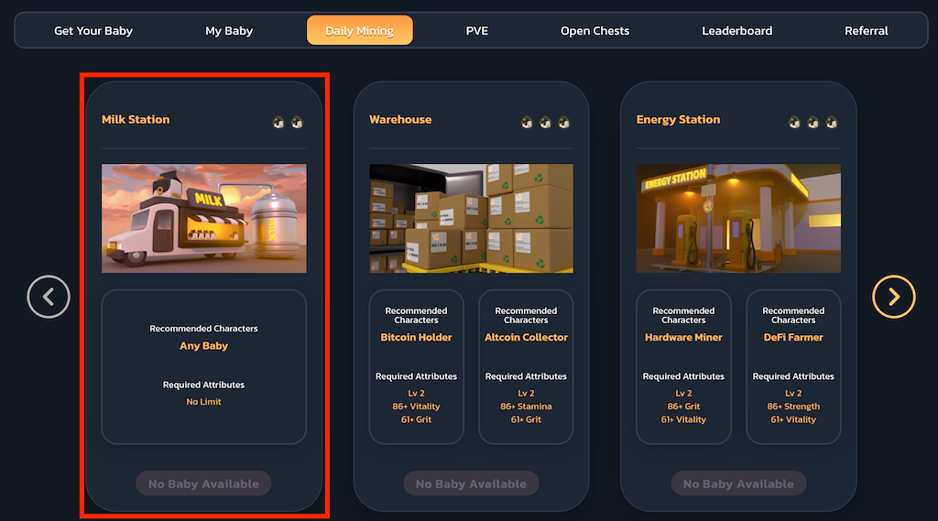
Task: Click first baby slot icon on Milk Station
Action: [278, 122]
